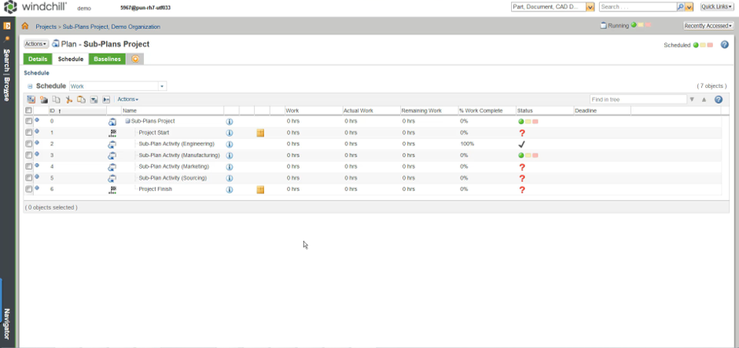Click the Project Start milestone flag icon
Image resolution: width=739 pixels, height=348 pixels.
pos(112,134)
